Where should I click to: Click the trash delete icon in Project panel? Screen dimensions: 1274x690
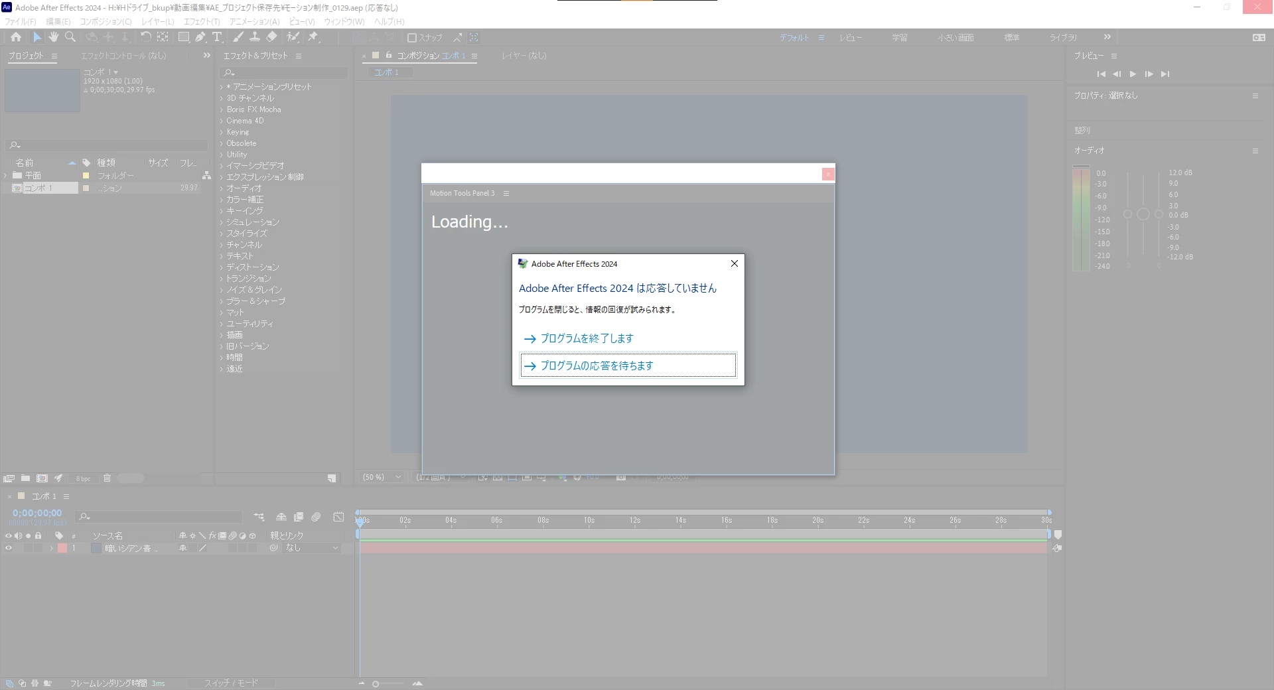pos(107,478)
